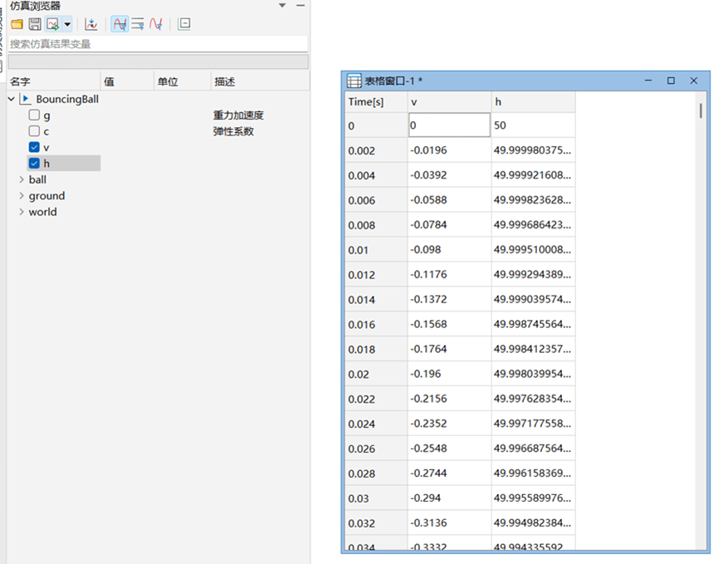Click the v cell -0.1568
The height and width of the screenshot is (564, 718).
(x=449, y=324)
